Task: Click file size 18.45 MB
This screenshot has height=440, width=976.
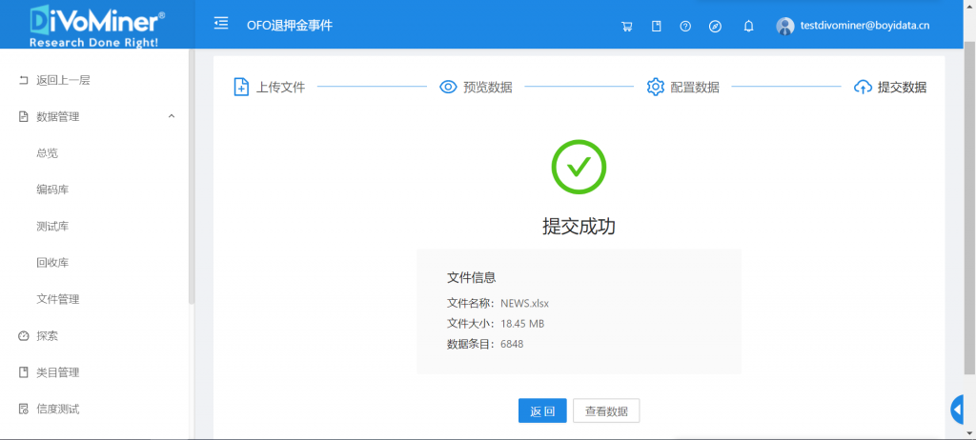Action: click(x=523, y=324)
